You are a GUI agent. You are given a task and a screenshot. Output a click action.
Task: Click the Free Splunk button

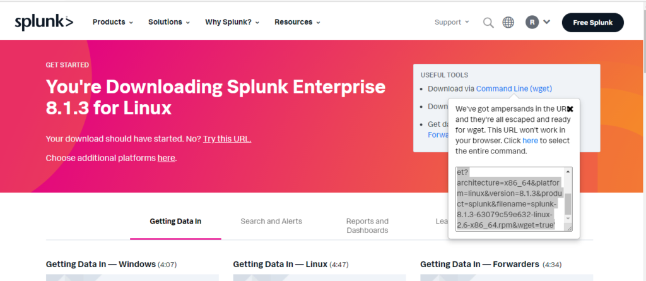[x=592, y=23]
